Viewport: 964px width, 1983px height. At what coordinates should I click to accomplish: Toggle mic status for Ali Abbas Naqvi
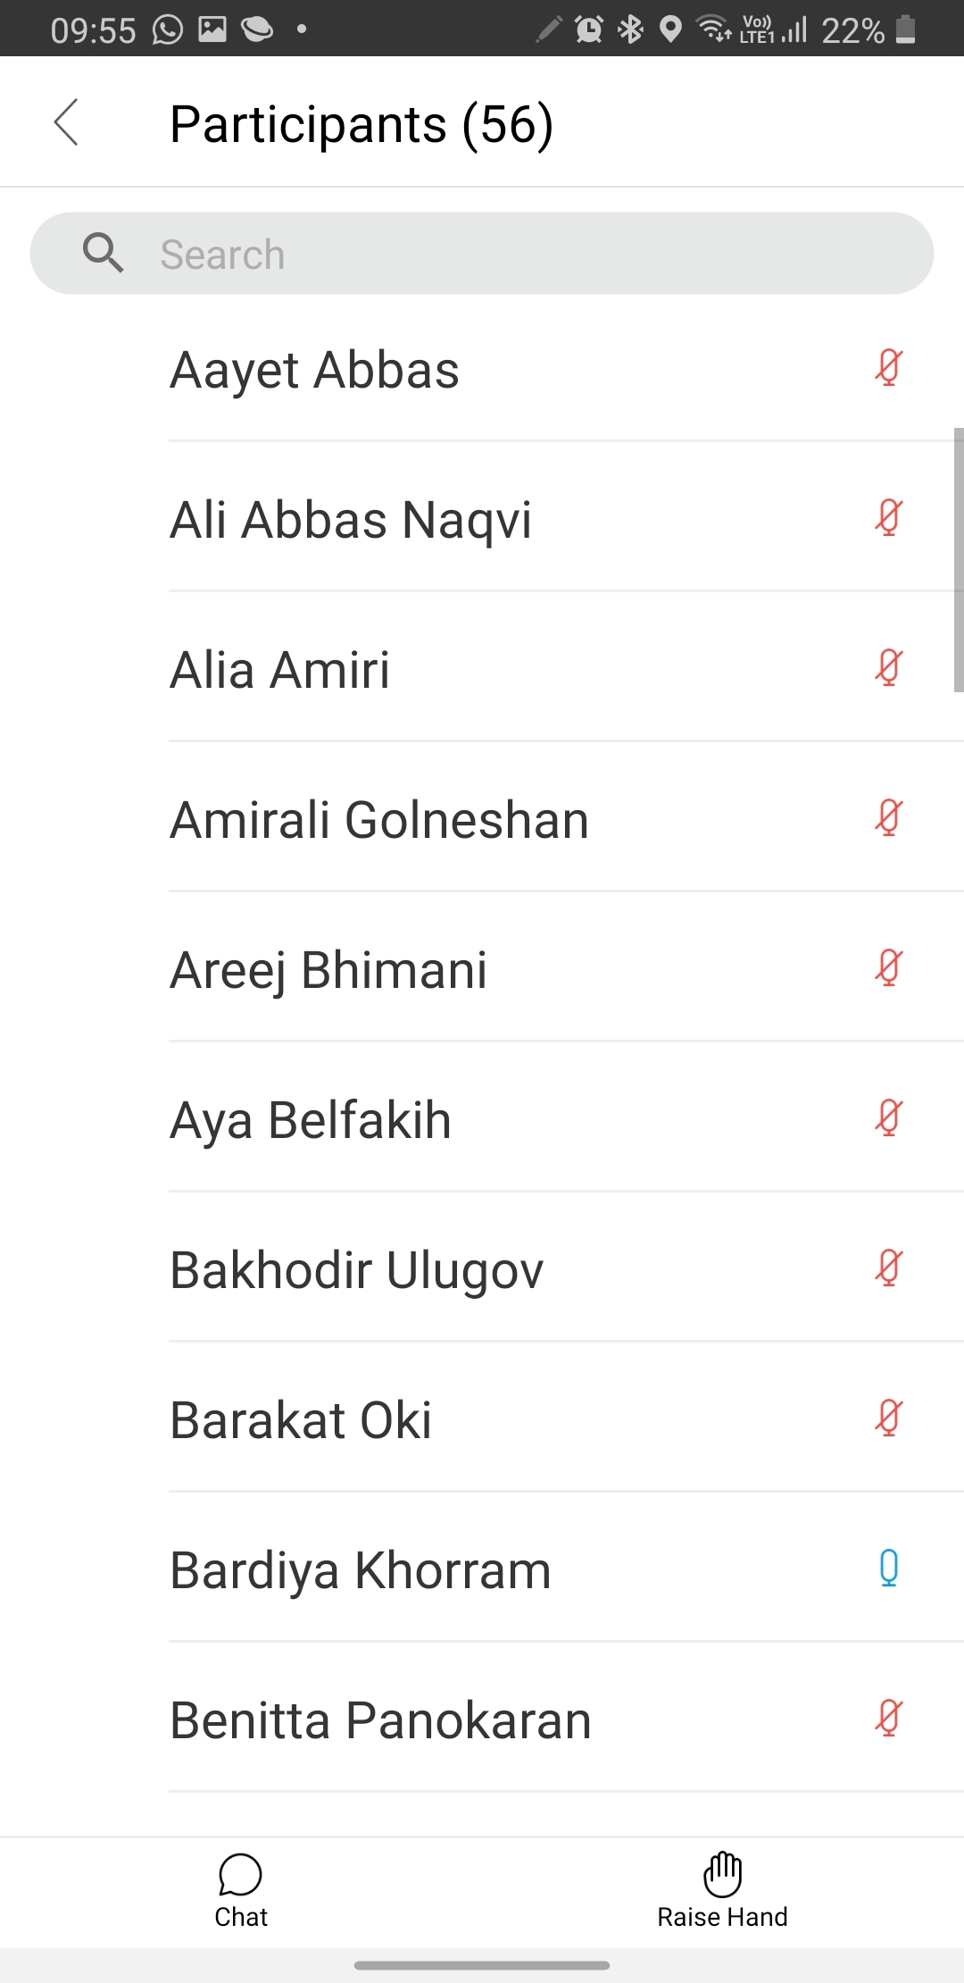tap(888, 517)
